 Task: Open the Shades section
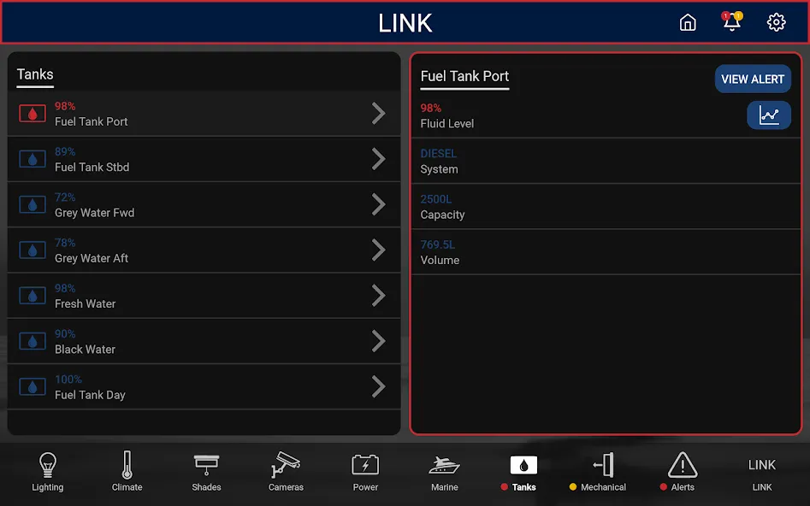[x=206, y=472]
